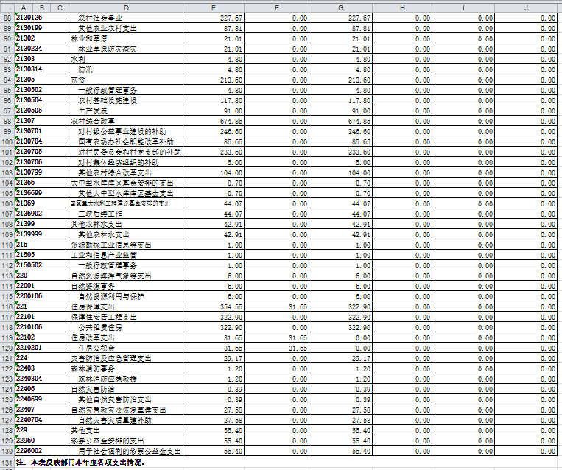Screen dimensions: 562x470
Task: Select column J header
Action: 526,7
